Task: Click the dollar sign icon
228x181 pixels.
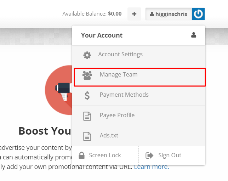Action: [87, 96]
